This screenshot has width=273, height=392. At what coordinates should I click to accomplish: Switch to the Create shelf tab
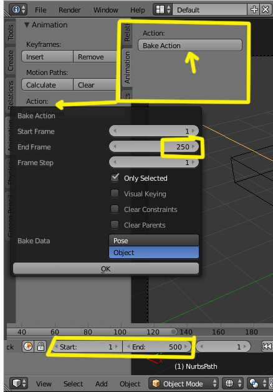pyautogui.click(x=11, y=61)
